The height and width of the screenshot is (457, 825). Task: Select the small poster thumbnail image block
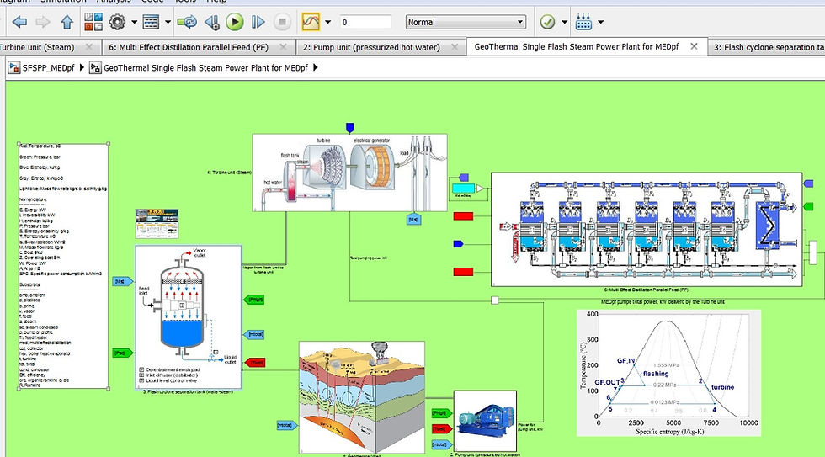click(x=157, y=224)
